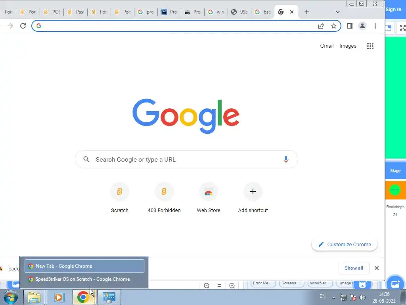Viewport: 406px width, 305px height.
Task: Switch to the Google 'bsc' tab
Action: 263,12
